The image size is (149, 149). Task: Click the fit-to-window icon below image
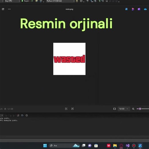[66, 109]
